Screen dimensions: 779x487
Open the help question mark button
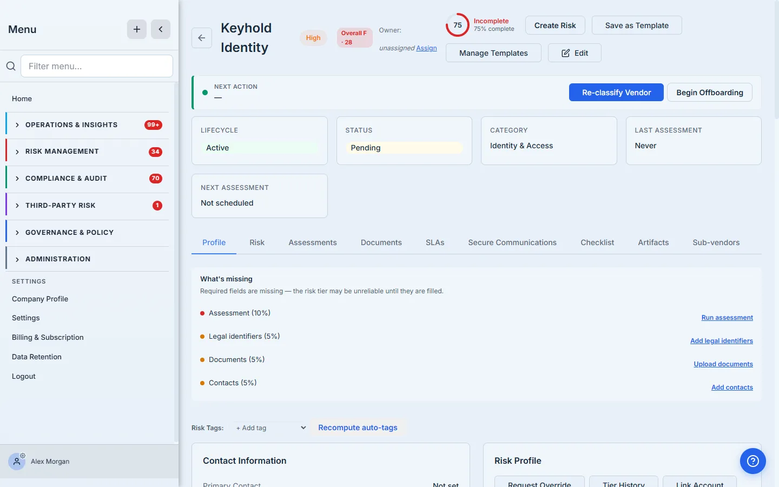point(753,461)
